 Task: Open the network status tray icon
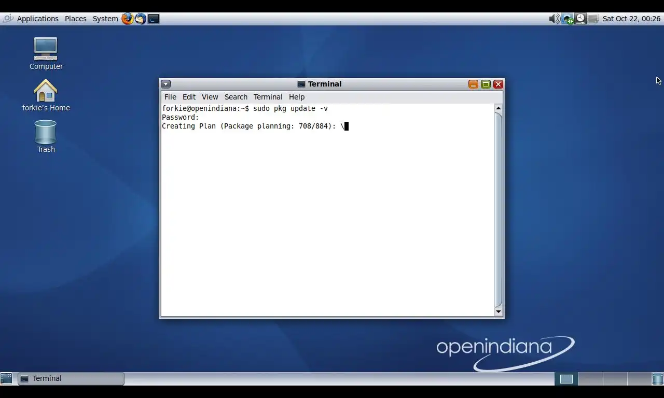coord(568,19)
